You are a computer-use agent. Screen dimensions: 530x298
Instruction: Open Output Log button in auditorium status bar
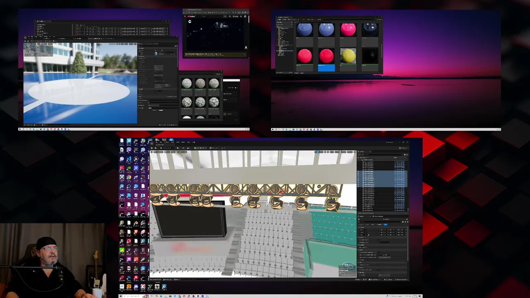(x=168, y=279)
